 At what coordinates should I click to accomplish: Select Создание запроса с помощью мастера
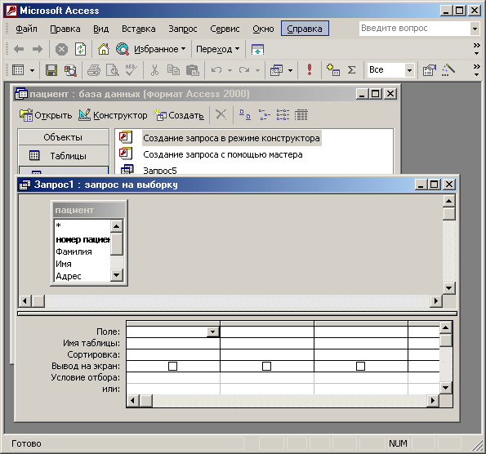(x=222, y=154)
